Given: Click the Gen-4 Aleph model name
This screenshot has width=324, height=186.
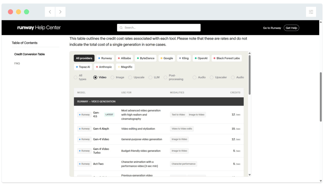Looking at the screenshot, I should [x=101, y=129].
